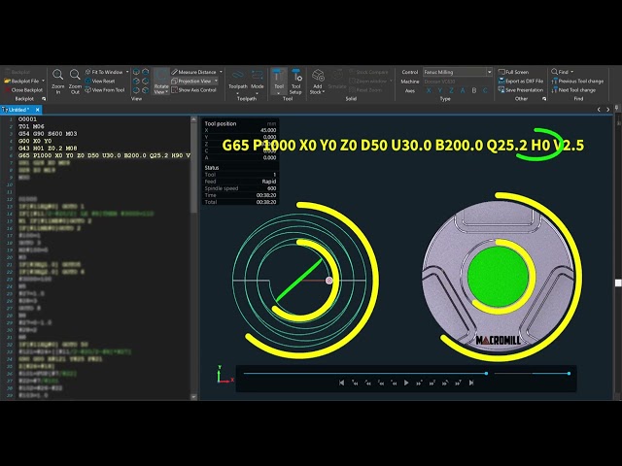622x466 pixels.
Task: Click Export as DXF File
Action: coord(521,81)
